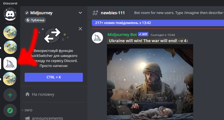The width and height of the screenshot is (224, 120).
Task: Click the CTRL + K button
Action: (54, 77)
